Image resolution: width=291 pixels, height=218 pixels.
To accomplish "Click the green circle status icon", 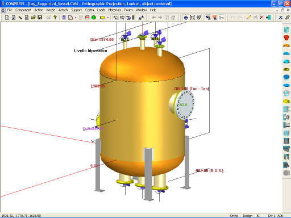I will (x=94, y=18).
